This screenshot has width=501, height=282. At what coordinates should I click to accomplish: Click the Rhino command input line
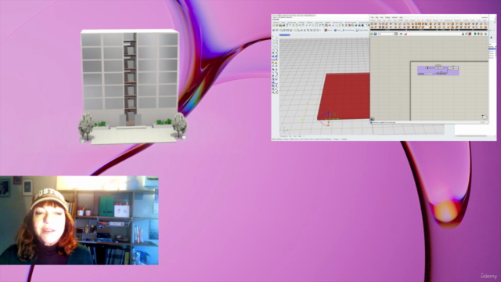tap(320, 19)
